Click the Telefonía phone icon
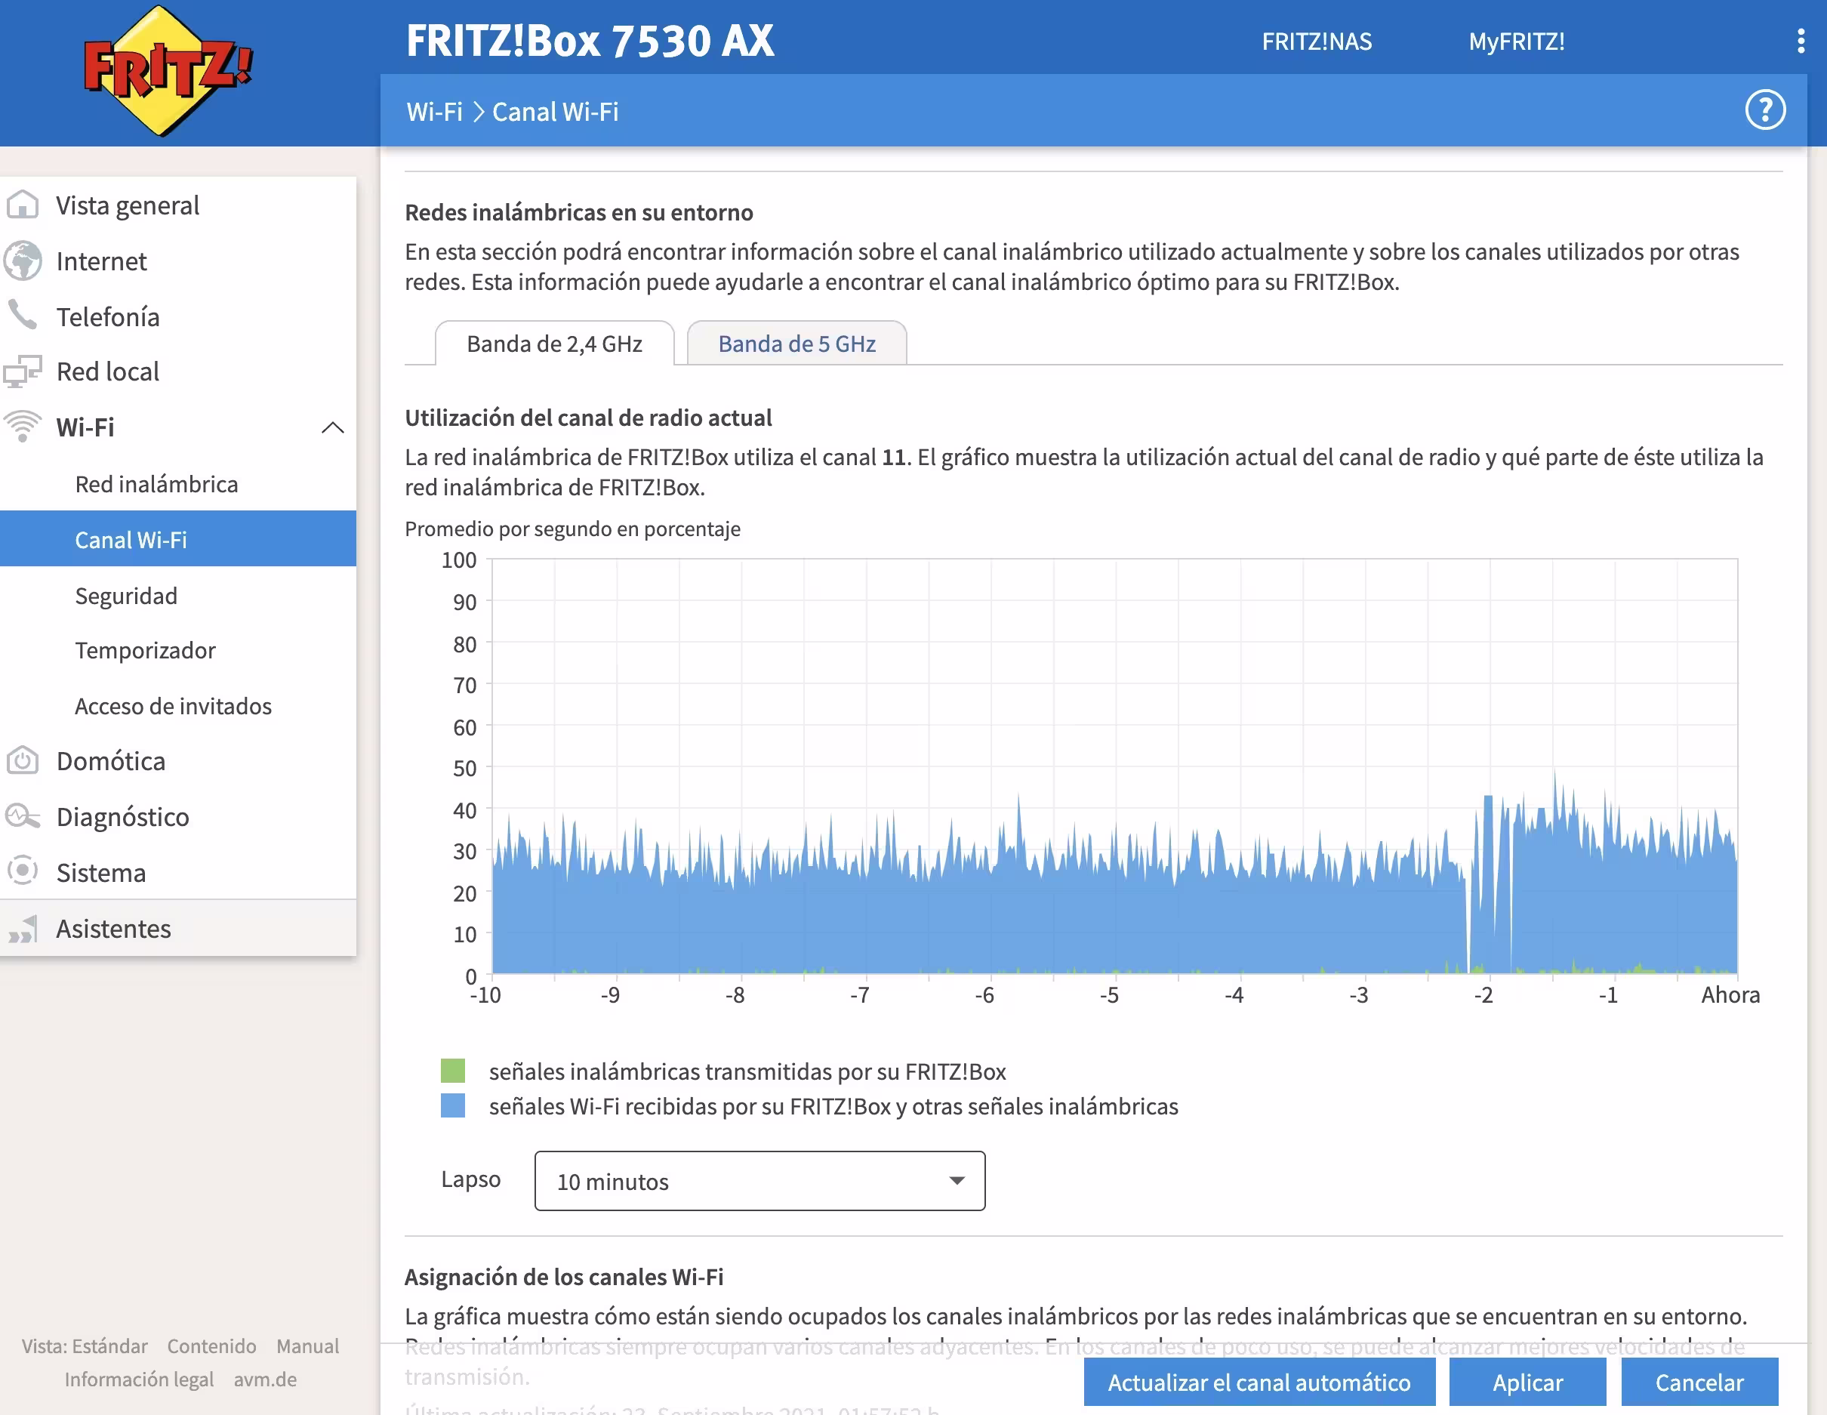 pyautogui.click(x=23, y=316)
